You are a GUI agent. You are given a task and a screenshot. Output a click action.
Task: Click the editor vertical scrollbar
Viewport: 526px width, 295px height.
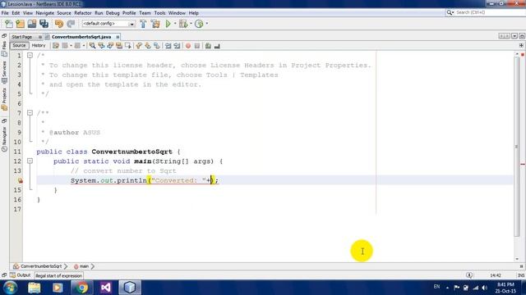pyautogui.click(x=517, y=147)
